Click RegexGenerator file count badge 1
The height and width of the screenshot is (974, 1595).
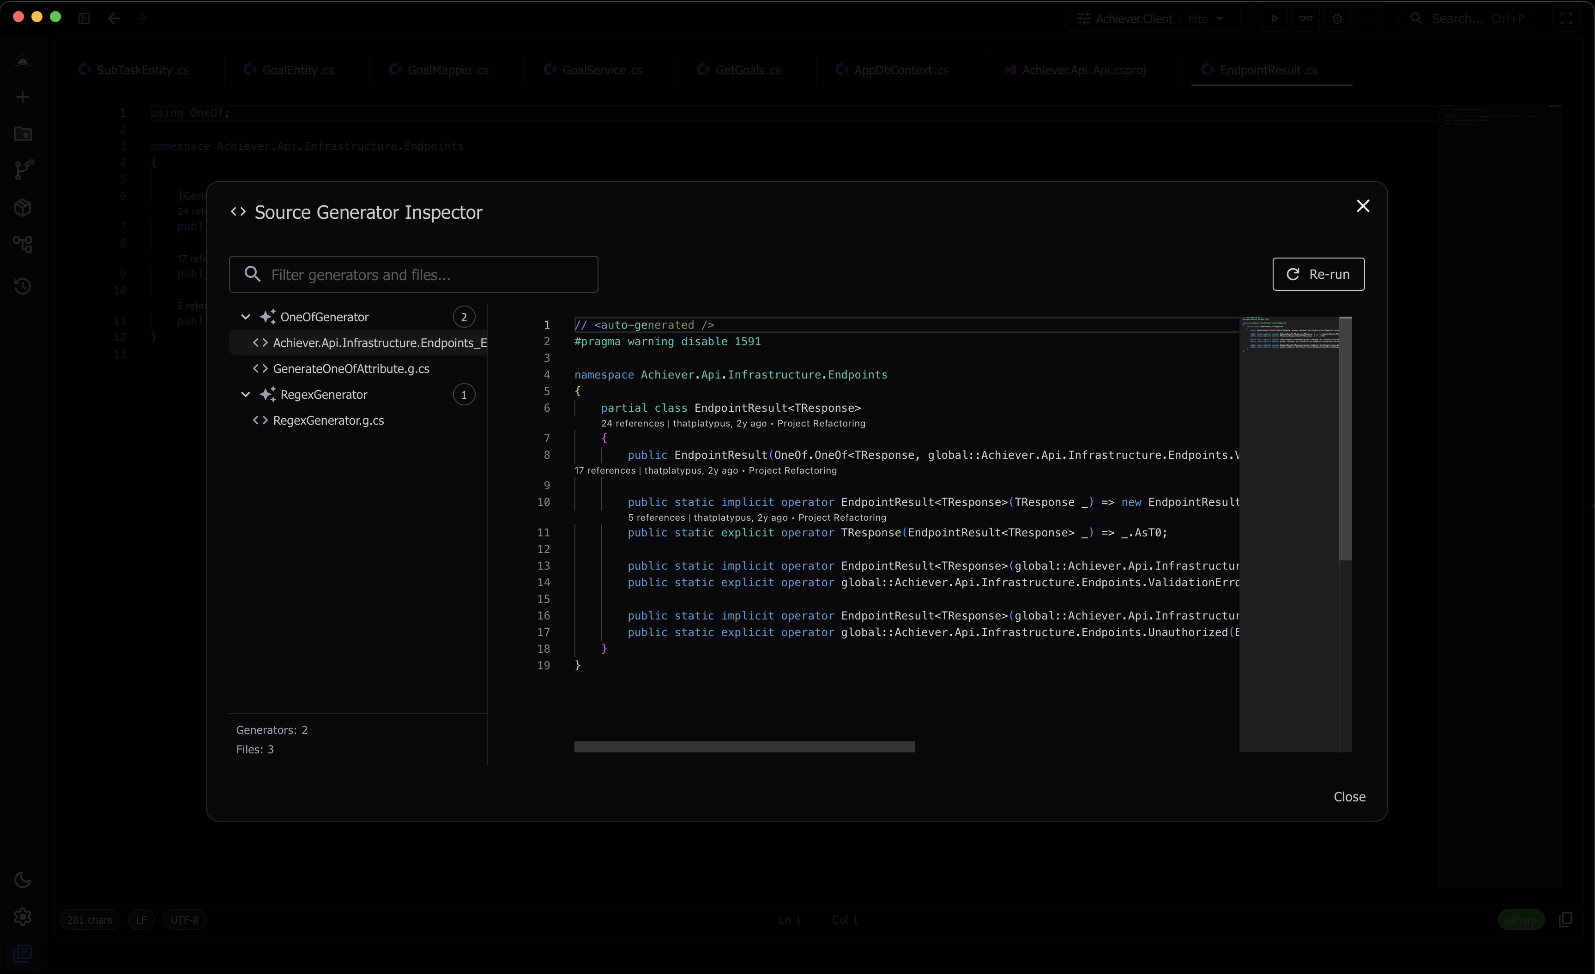(x=464, y=395)
